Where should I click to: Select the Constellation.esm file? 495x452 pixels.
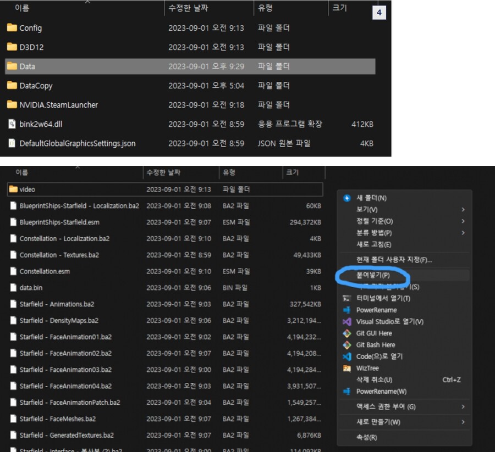[x=45, y=271]
